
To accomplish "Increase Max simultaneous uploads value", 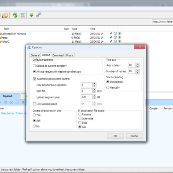I will tap(94, 84).
